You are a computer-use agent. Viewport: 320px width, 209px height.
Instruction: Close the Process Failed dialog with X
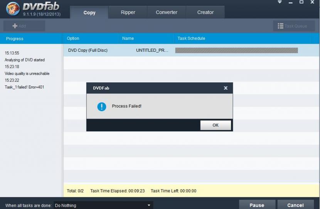(x=226, y=88)
